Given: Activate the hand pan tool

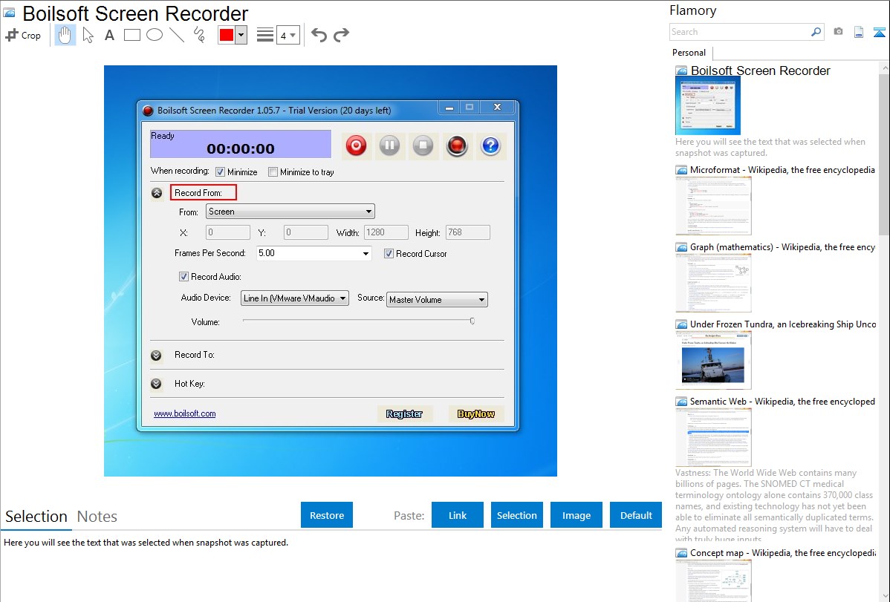Looking at the screenshot, I should click(65, 35).
